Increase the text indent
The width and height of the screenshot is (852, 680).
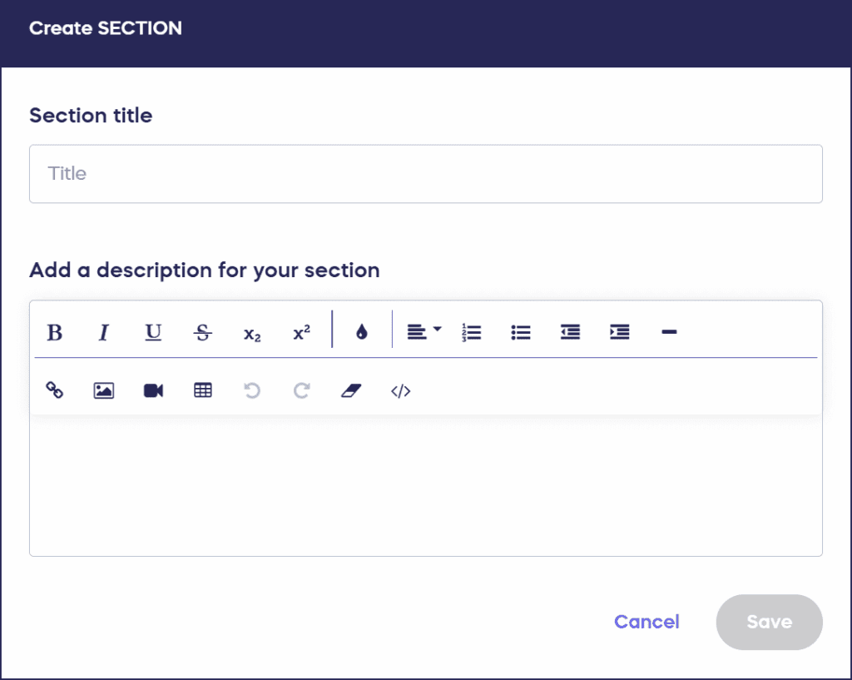click(619, 332)
